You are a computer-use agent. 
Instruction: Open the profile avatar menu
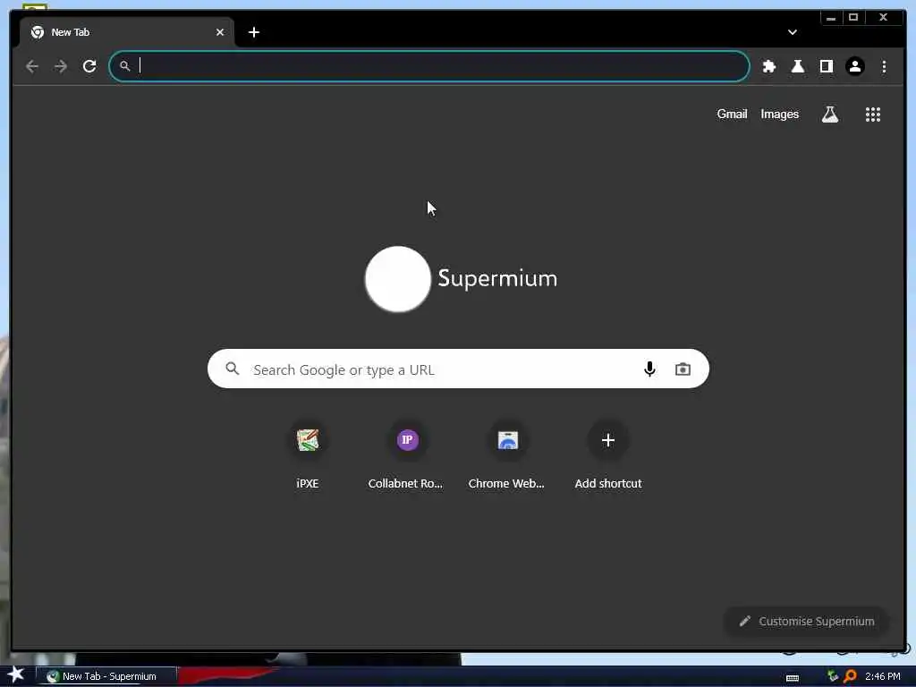[x=855, y=66]
